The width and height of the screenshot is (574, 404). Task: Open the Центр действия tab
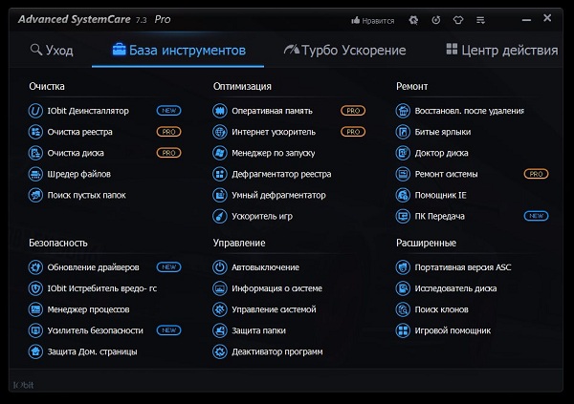click(x=501, y=50)
